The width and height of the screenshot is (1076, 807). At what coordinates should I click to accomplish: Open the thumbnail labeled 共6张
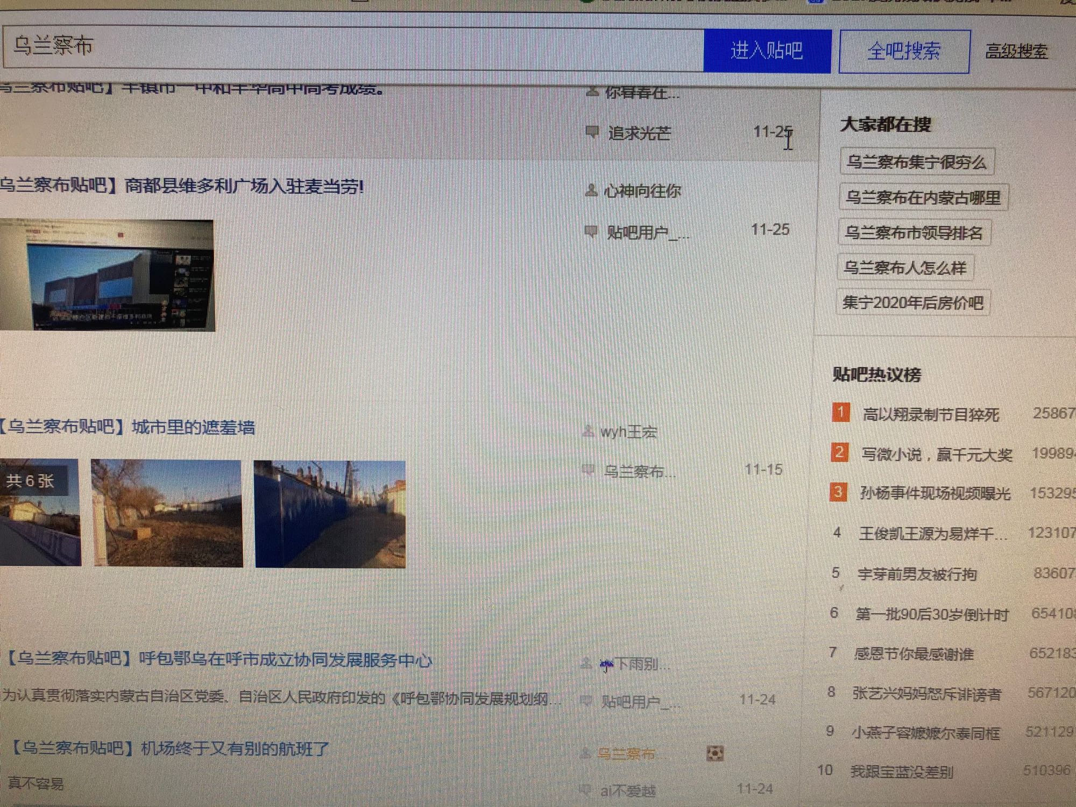coord(40,512)
